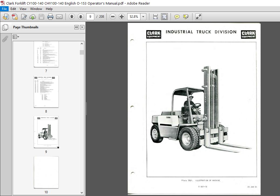Click the Page Thumbnails panel icon

pyautogui.click(x=5, y=27)
